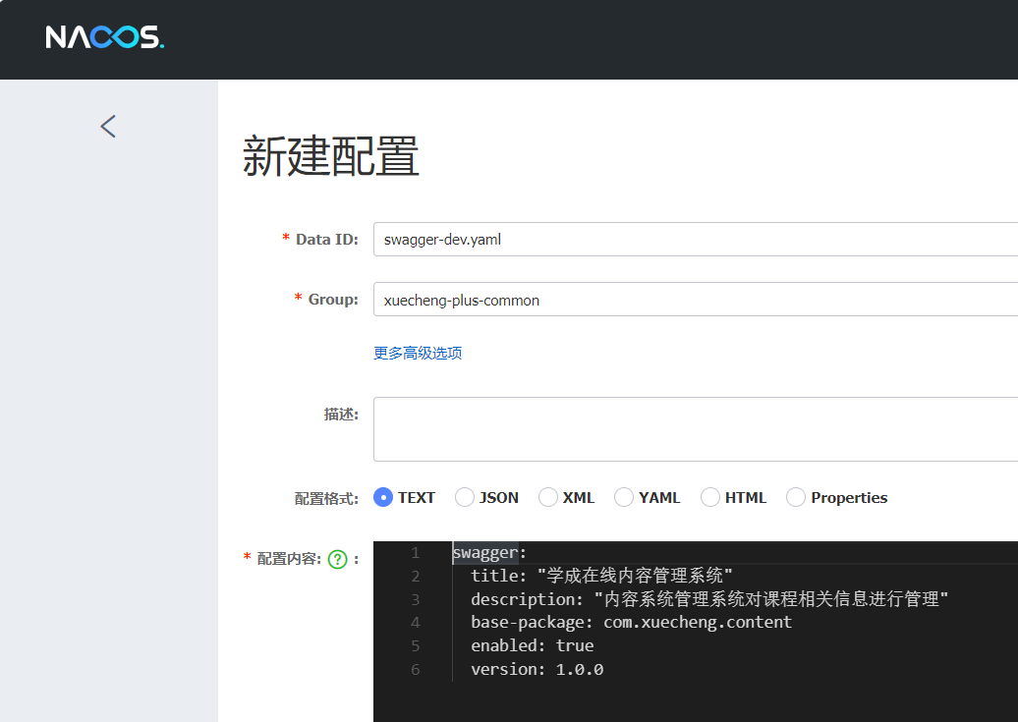Click line number 1 in the editor gutter
Screen dimensions: 1018x722
tap(416, 553)
